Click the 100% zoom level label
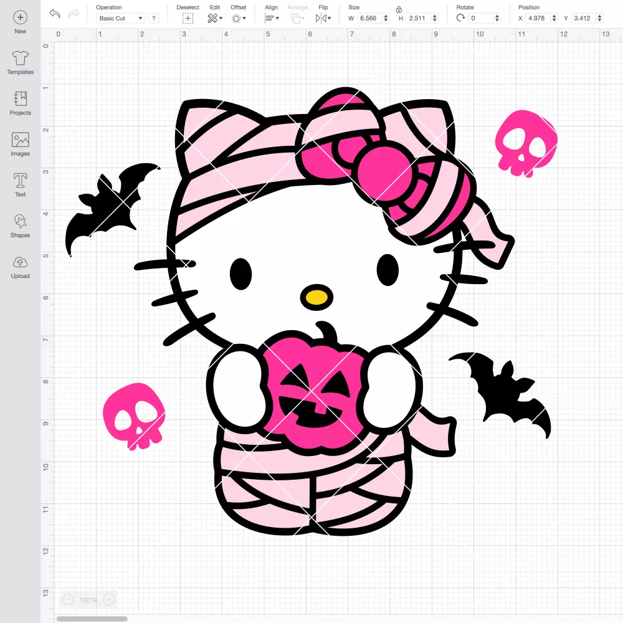The width and height of the screenshot is (623, 623). click(88, 600)
